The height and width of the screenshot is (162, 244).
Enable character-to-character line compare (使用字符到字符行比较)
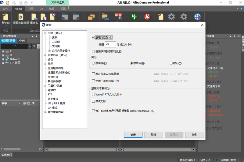[x=93, y=51]
